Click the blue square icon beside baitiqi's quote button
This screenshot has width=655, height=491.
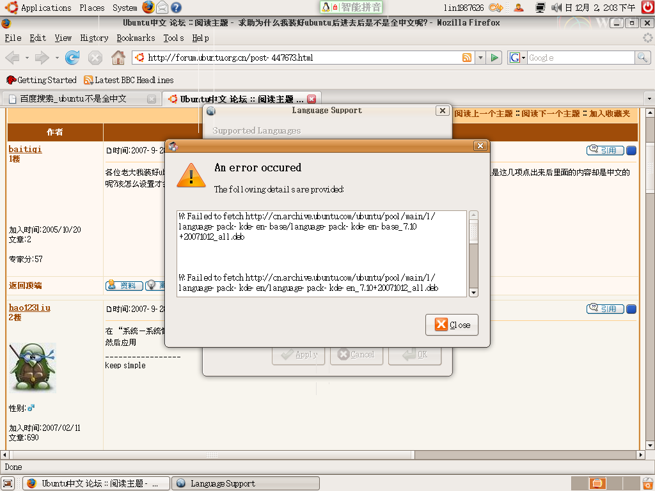pyautogui.click(x=631, y=150)
